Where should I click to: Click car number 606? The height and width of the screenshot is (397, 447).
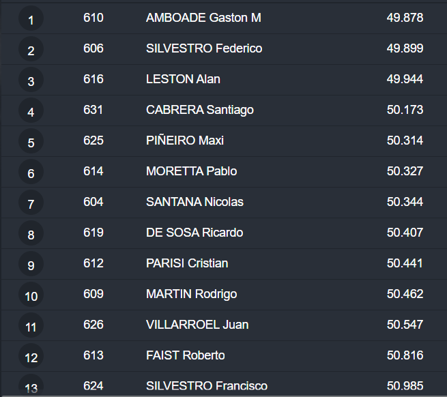93,48
